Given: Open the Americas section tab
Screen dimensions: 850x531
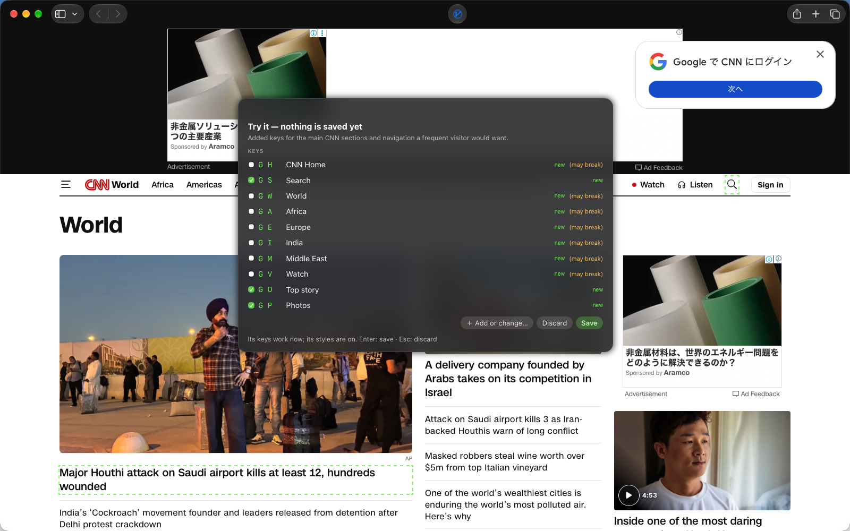Looking at the screenshot, I should (204, 185).
